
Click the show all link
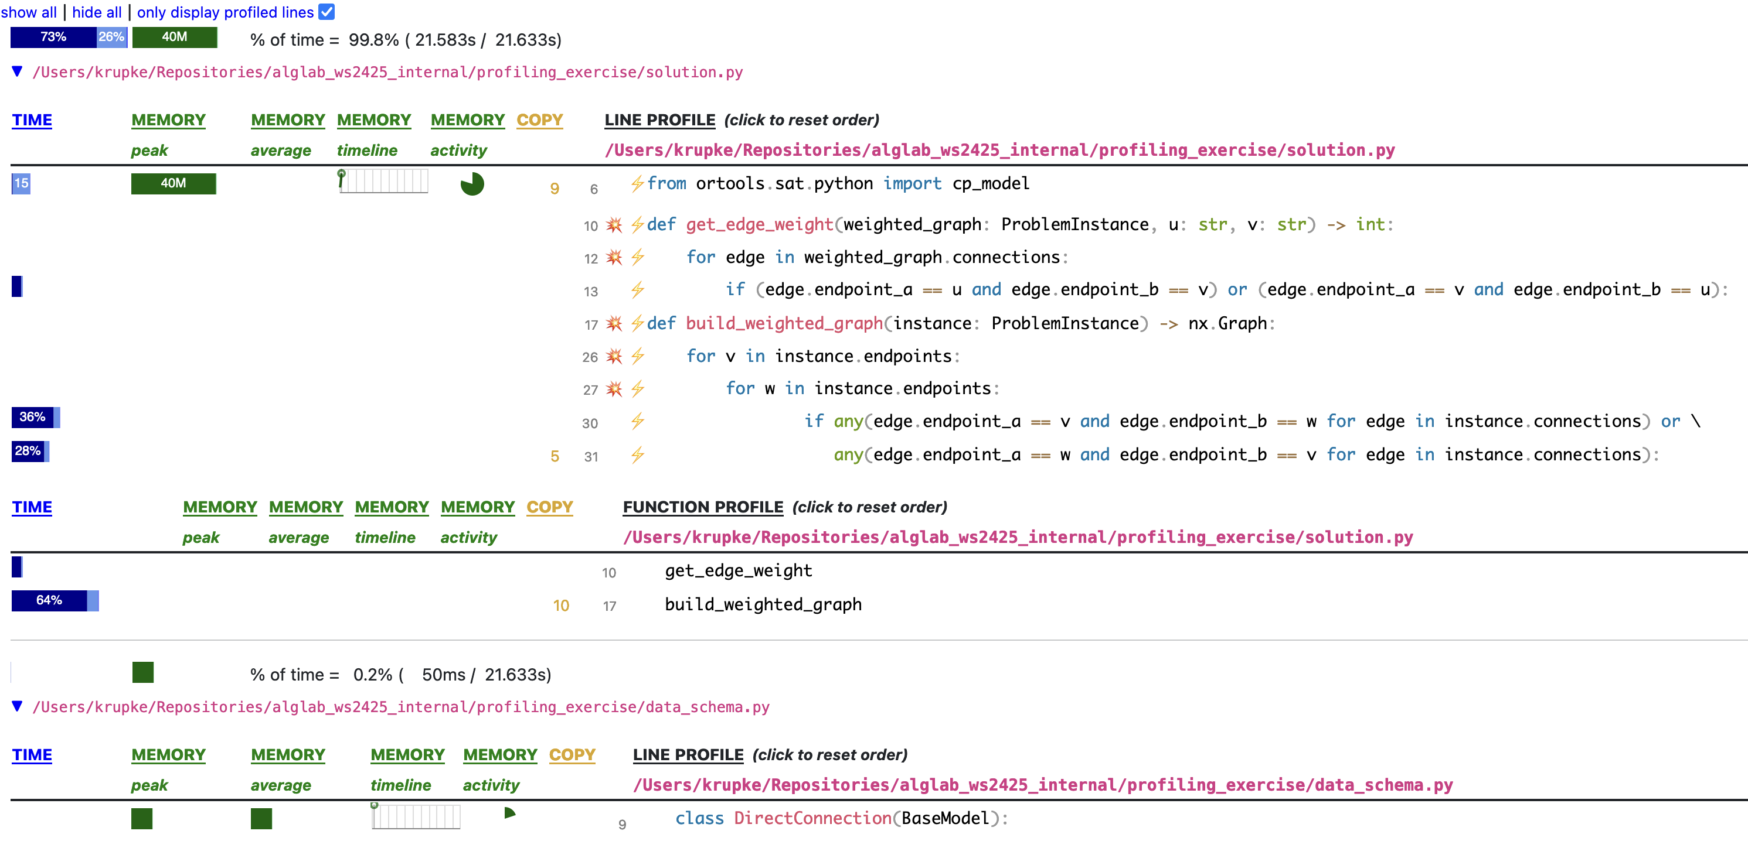(x=29, y=12)
